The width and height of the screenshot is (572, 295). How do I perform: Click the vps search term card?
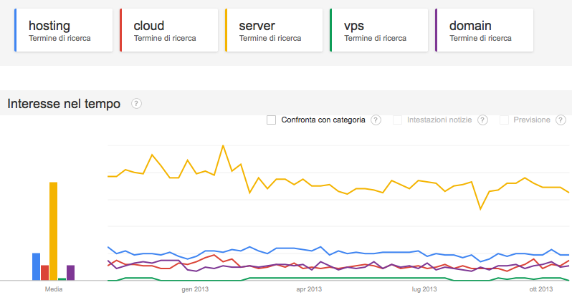click(x=380, y=30)
